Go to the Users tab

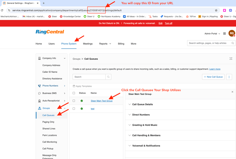pos(51,44)
